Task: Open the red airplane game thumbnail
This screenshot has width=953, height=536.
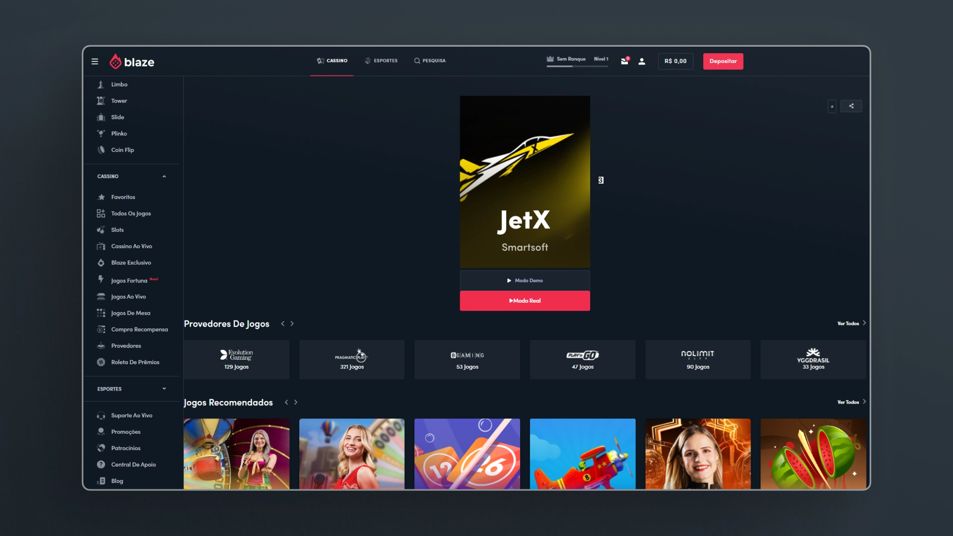Action: pos(583,454)
